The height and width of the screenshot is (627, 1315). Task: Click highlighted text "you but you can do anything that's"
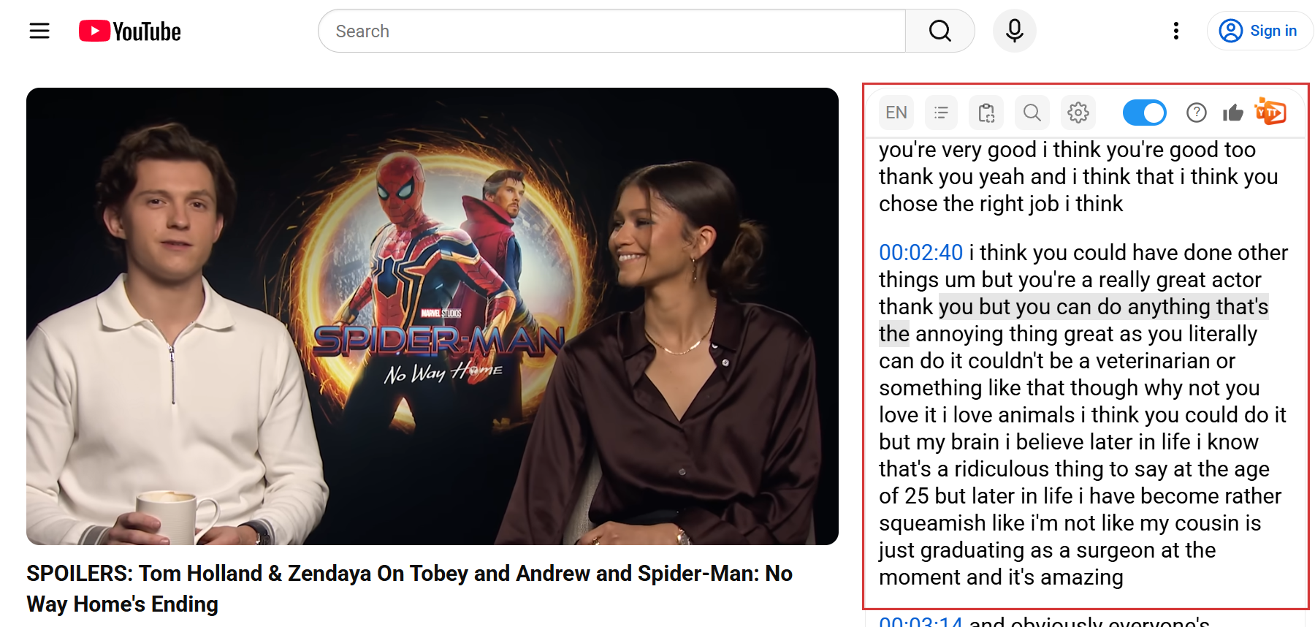click(x=1103, y=307)
